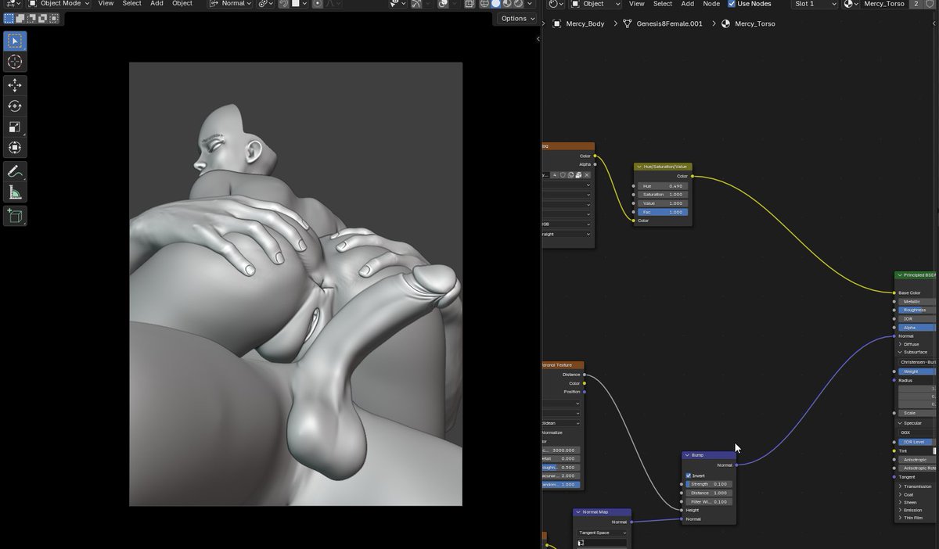Switch viewport shading to material preview
This screenshot has width=939, height=549.
point(507,4)
